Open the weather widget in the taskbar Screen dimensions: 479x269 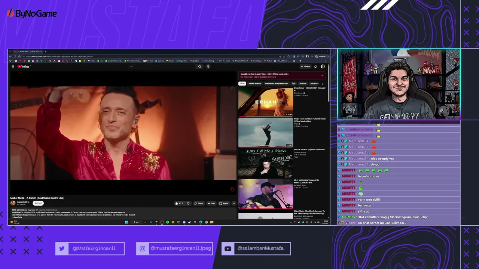[16, 222]
